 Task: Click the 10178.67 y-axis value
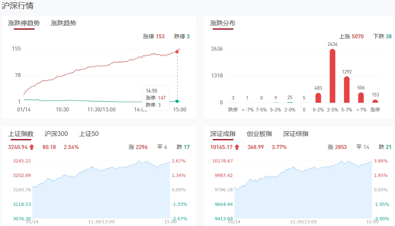click(x=222, y=161)
